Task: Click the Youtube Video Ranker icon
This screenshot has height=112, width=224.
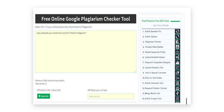Action: click(x=178, y=47)
